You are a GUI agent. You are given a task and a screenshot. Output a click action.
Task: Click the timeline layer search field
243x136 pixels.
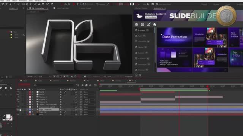click(x=54, y=85)
